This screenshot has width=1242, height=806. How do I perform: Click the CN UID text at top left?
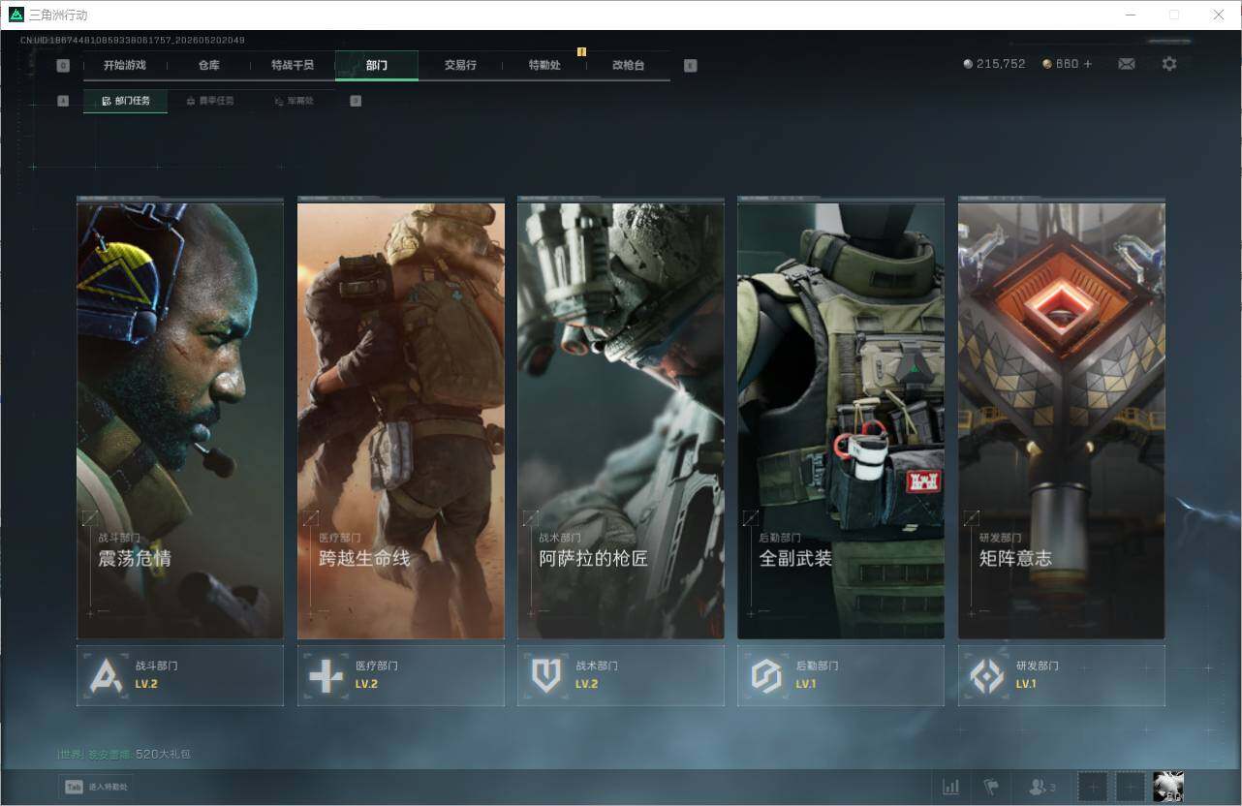(x=133, y=41)
